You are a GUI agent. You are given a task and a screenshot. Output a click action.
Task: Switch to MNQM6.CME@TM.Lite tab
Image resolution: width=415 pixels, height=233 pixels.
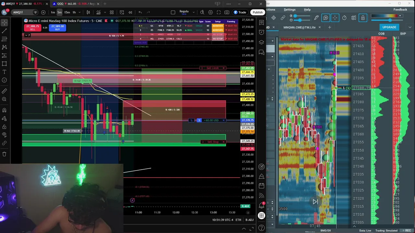coord(299,28)
